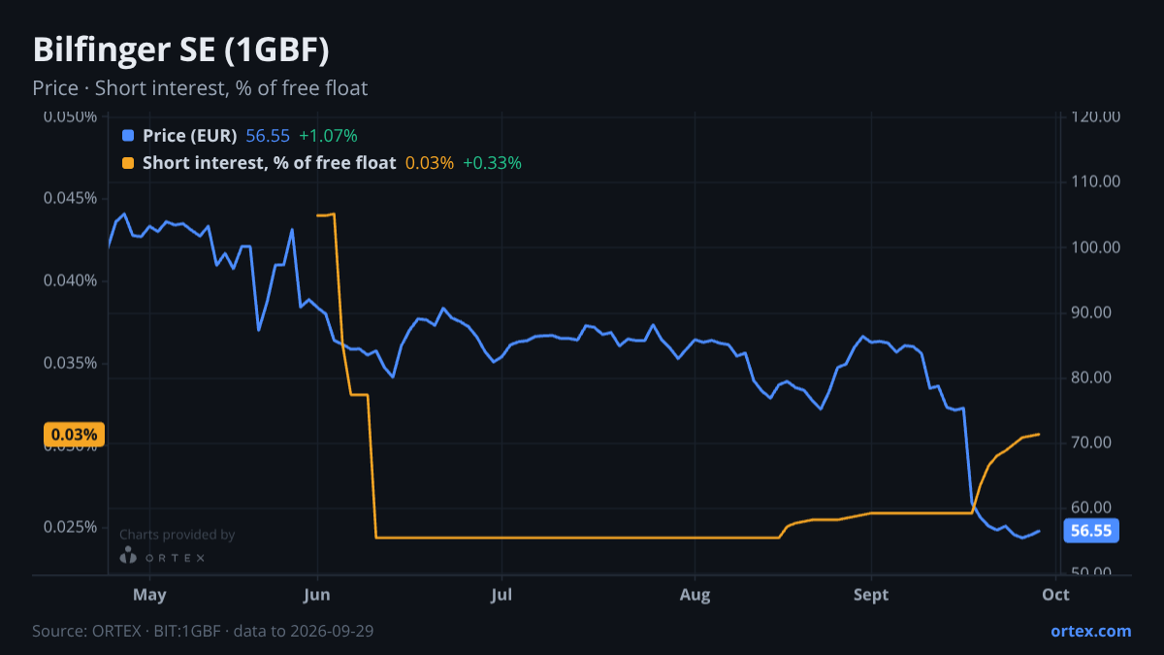The width and height of the screenshot is (1164, 655).
Task: Click the 100.00 right axis label
Action: 1096,247
